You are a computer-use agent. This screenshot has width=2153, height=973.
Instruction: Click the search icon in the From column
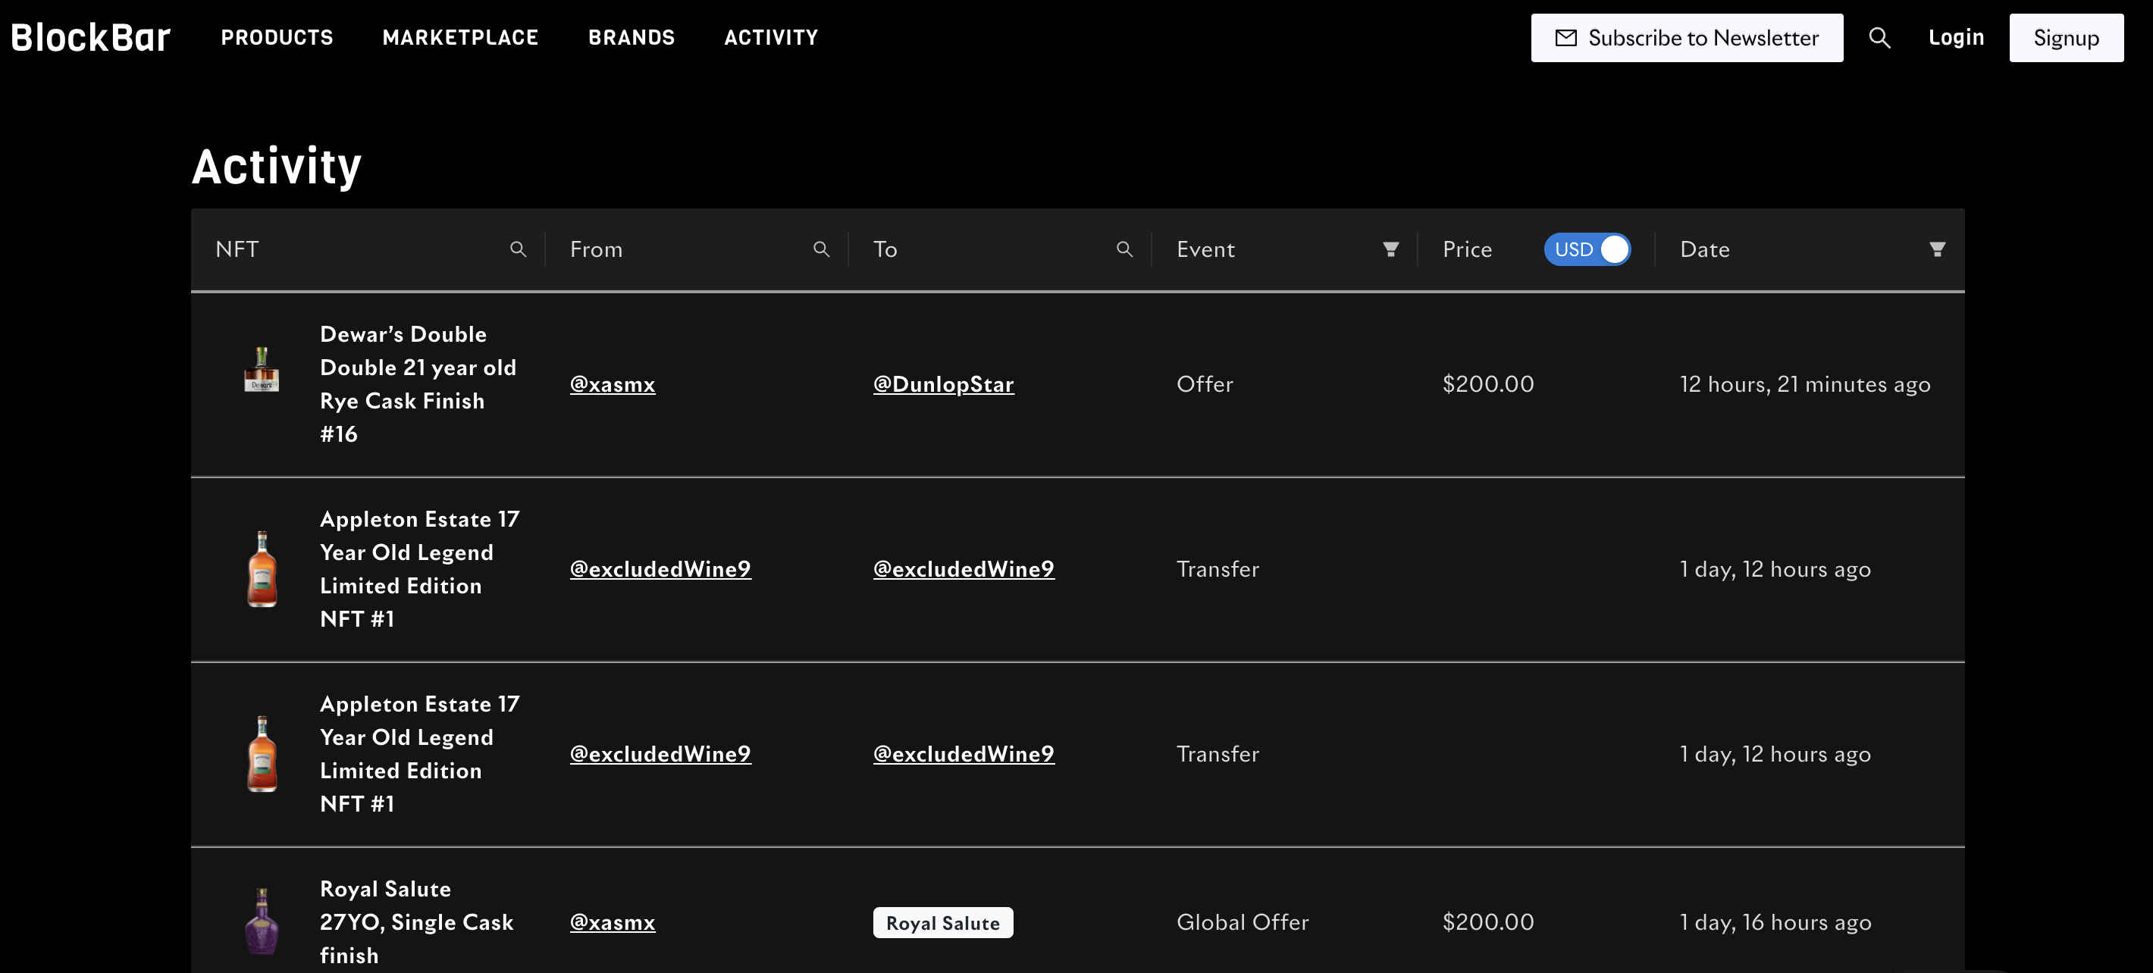821,249
